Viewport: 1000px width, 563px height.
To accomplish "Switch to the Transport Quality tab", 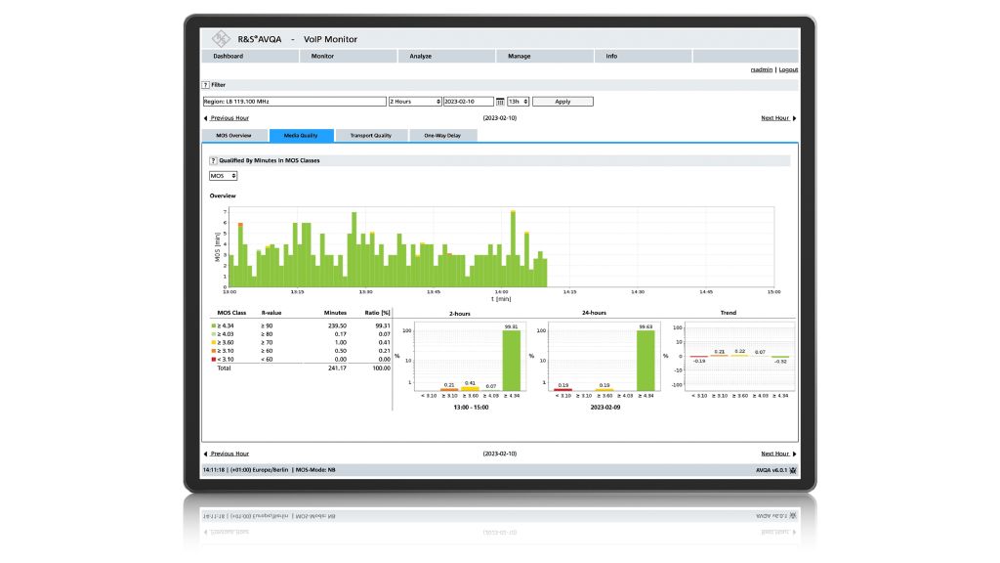I will (x=370, y=135).
